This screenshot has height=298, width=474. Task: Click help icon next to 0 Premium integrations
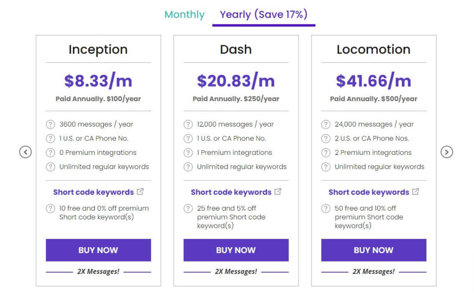[x=50, y=152]
